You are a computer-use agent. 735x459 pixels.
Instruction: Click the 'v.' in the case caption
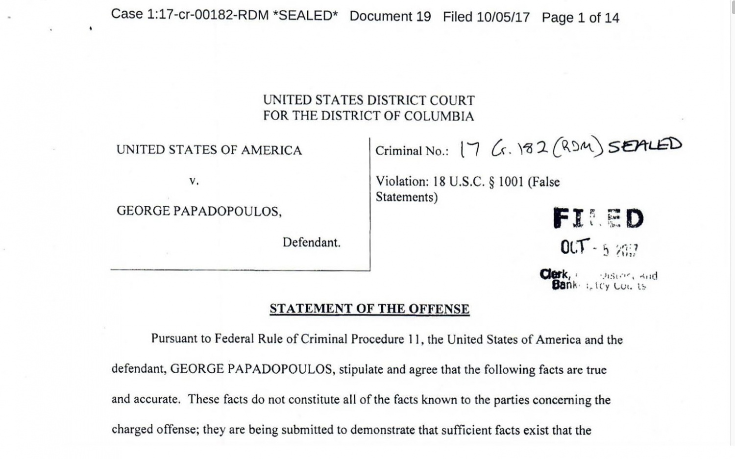[x=194, y=181]
